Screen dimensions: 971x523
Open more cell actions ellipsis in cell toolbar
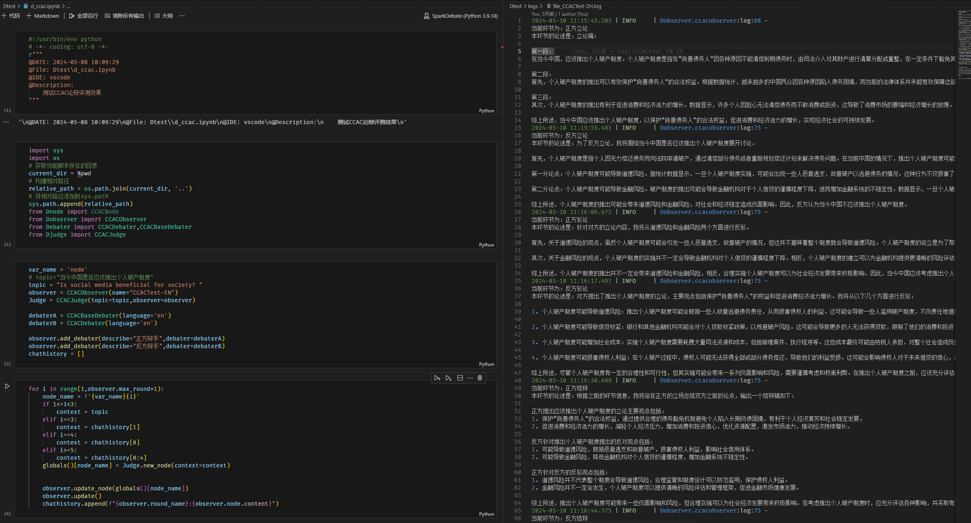click(x=470, y=378)
